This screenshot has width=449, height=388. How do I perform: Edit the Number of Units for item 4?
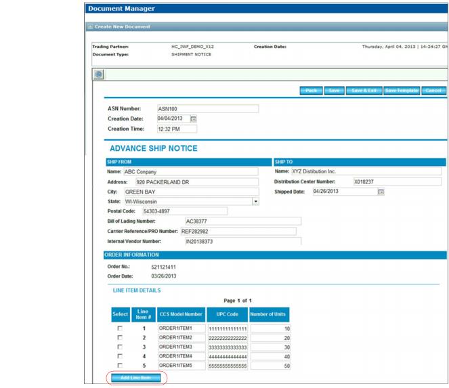click(x=270, y=356)
